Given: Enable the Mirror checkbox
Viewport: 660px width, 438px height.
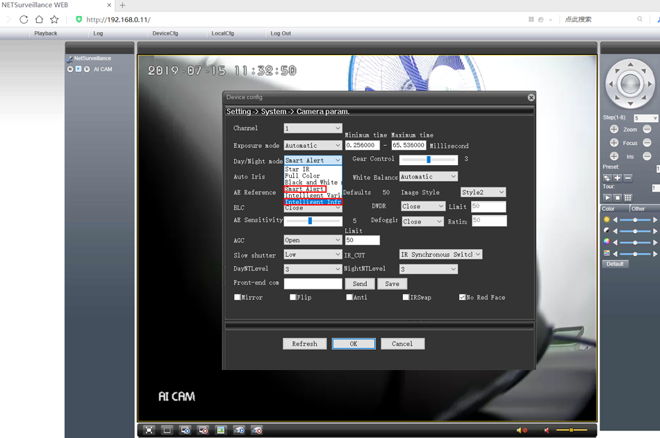Looking at the screenshot, I should coord(238,297).
